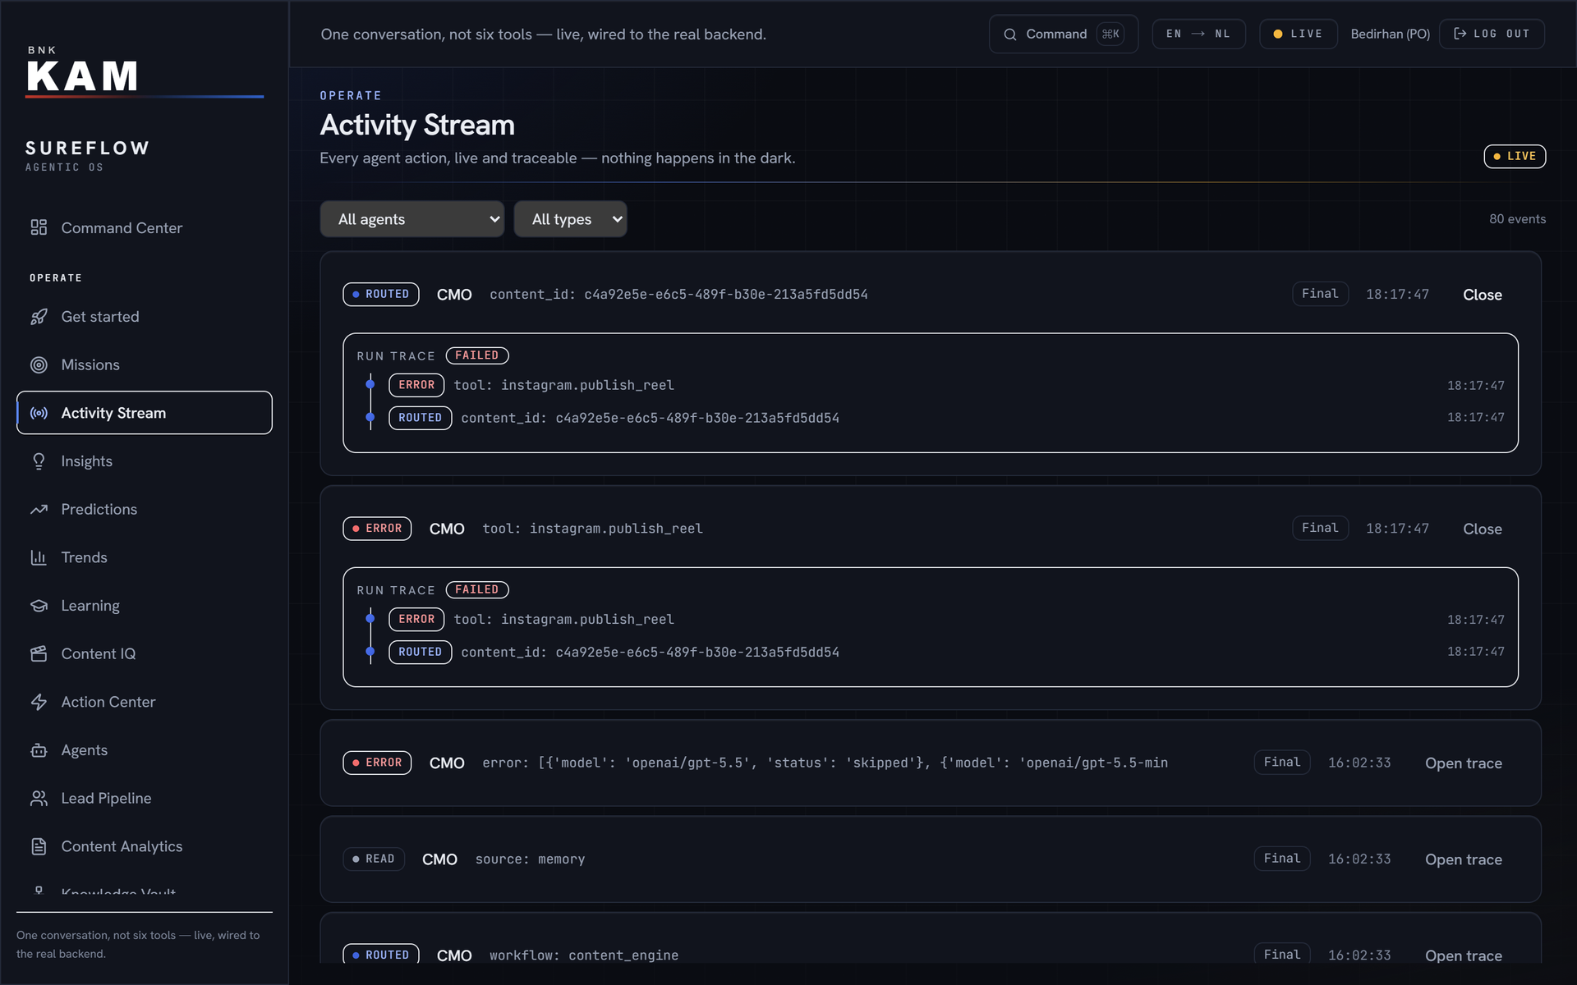Switch language EN to NL

(1198, 34)
